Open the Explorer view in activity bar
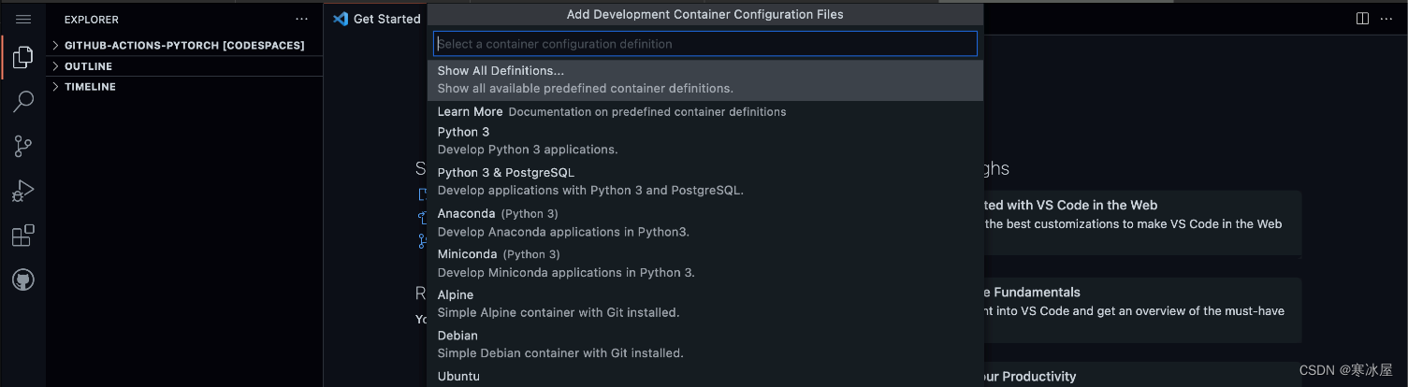 point(23,59)
